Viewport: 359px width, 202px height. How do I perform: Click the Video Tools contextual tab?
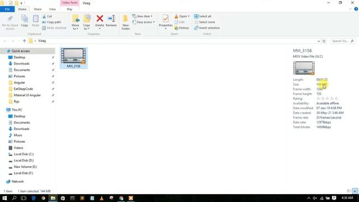pyautogui.click(x=70, y=3)
